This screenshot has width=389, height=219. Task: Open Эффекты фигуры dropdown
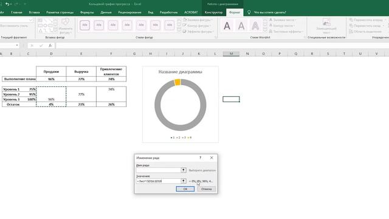[198, 32]
